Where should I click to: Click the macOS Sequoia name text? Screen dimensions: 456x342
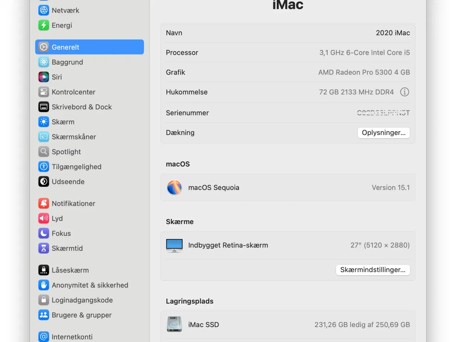(214, 187)
